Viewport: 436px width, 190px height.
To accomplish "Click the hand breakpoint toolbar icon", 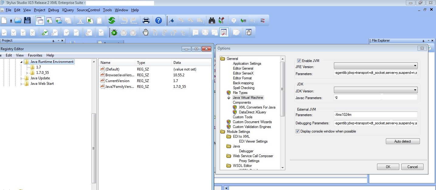I will (x=146, y=33).
